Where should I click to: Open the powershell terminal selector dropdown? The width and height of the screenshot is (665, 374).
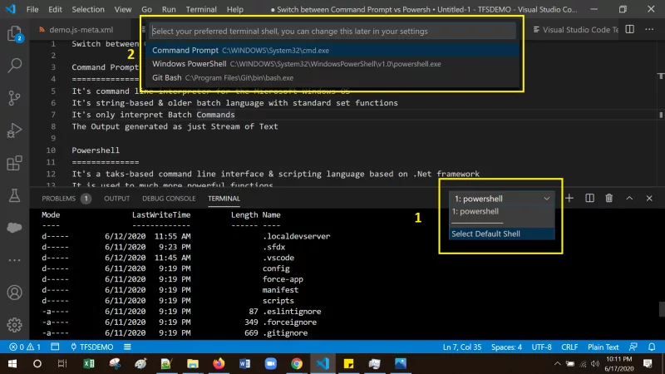[x=500, y=199]
